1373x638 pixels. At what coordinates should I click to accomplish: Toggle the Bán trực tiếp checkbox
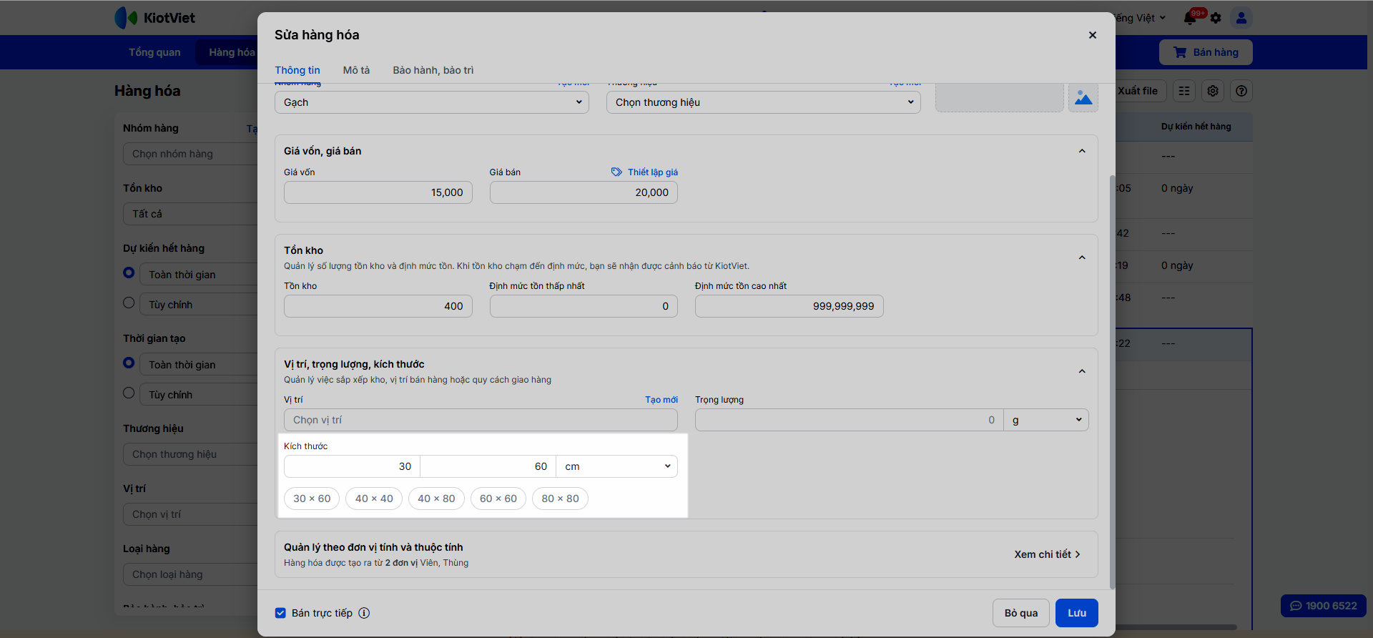tap(281, 613)
